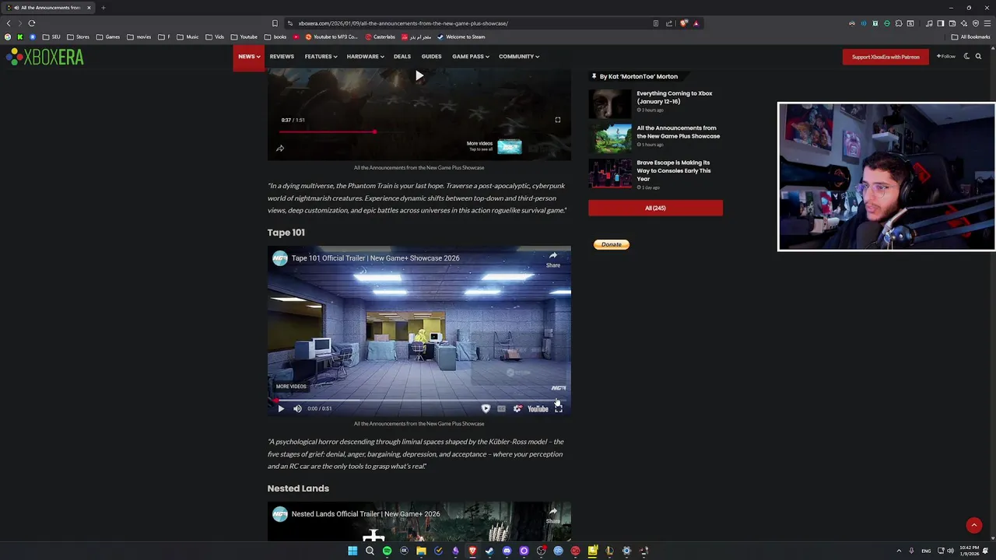Open Brave Escape consoles article link
This screenshot has width=996, height=560.
coord(674,170)
